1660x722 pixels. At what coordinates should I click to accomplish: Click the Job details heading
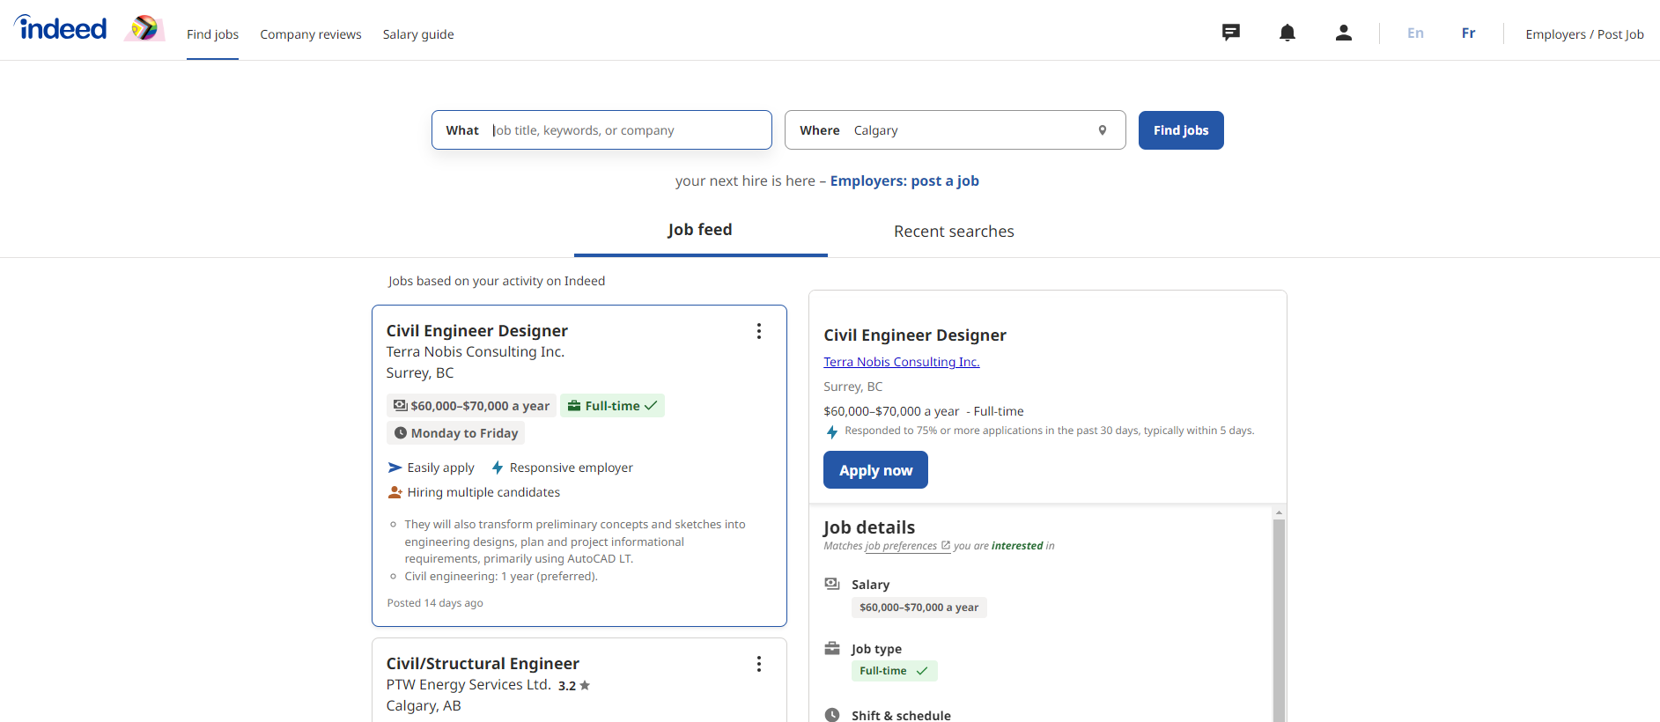point(869,527)
